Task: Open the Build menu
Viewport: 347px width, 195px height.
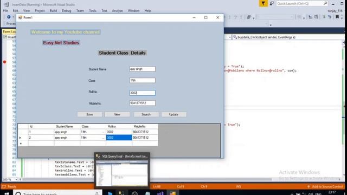Action: coord(53,11)
